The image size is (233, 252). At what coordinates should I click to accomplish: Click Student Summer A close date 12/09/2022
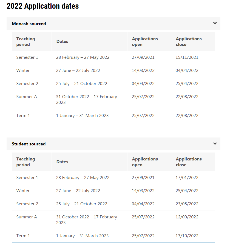(x=187, y=217)
